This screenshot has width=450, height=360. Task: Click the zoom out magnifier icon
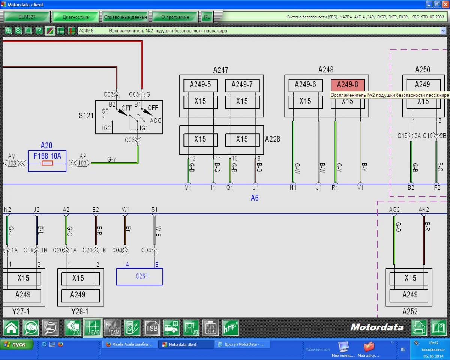(x=18, y=31)
